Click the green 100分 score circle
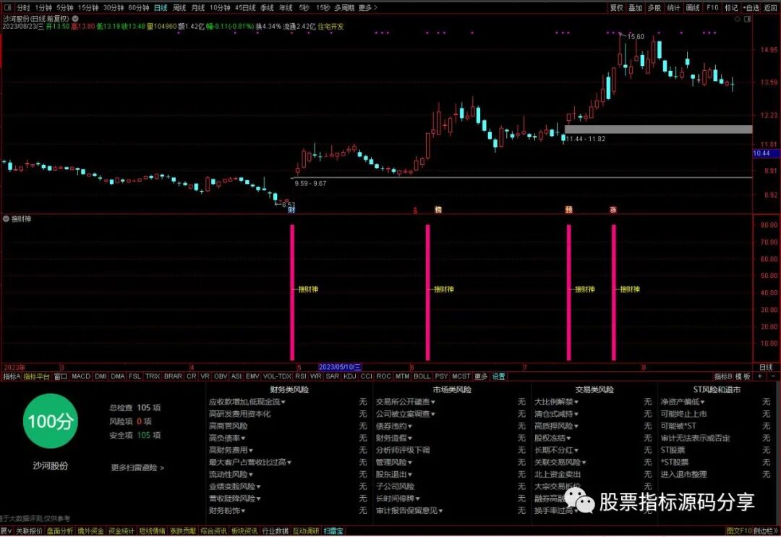This screenshot has width=781, height=537. click(x=51, y=421)
